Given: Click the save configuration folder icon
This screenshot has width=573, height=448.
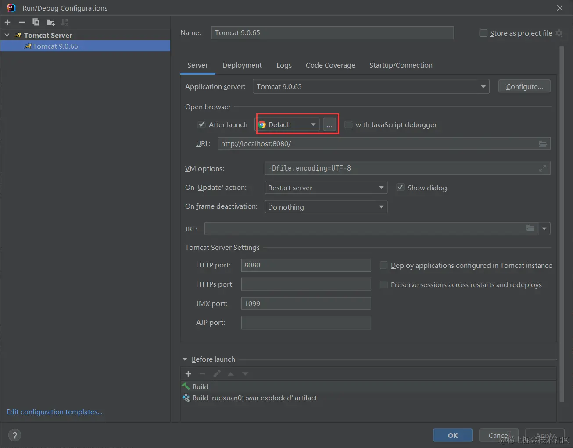Looking at the screenshot, I should [51, 22].
